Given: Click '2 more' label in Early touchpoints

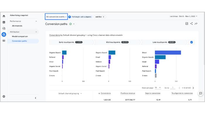Looking at the screenshot, I should point(52,75).
